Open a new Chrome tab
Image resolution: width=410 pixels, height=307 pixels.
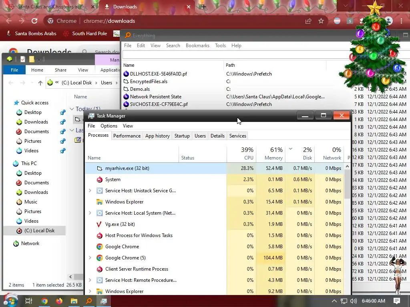tap(204, 7)
